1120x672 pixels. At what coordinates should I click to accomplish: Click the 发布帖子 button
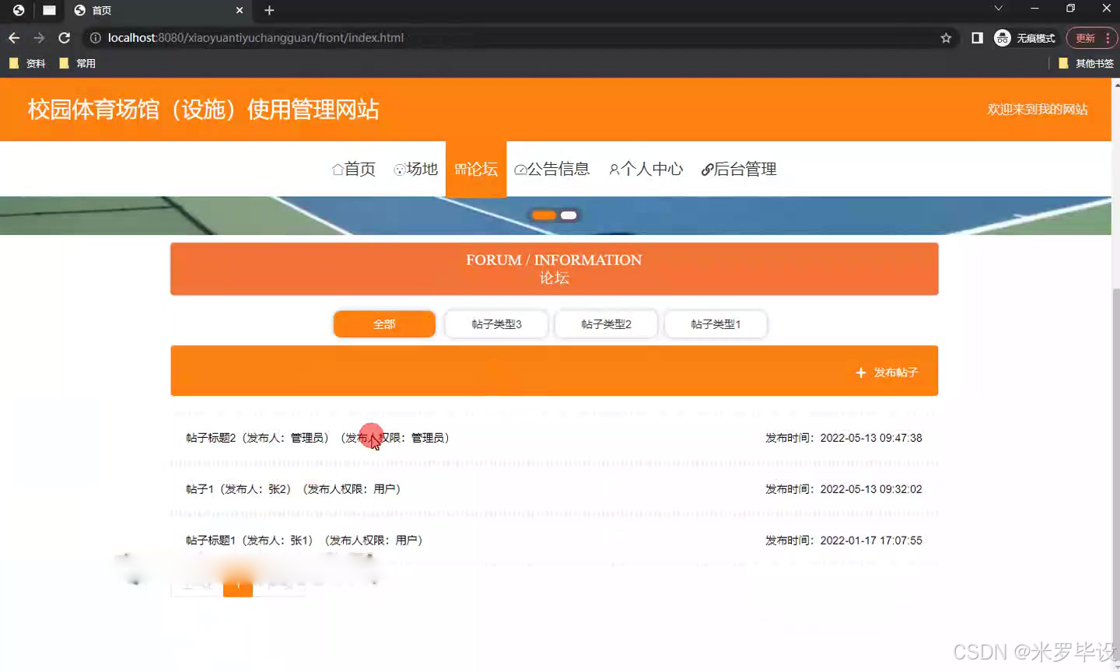pos(888,372)
